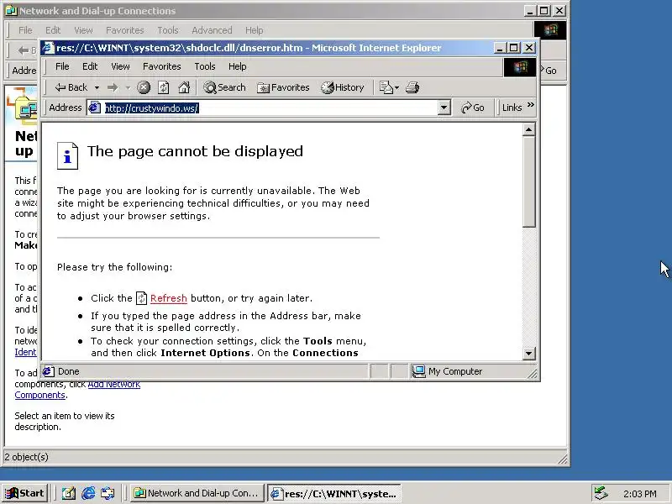Click the Internet Explorer throbber logo
Viewport: 672px width, 504px height.
point(519,67)
